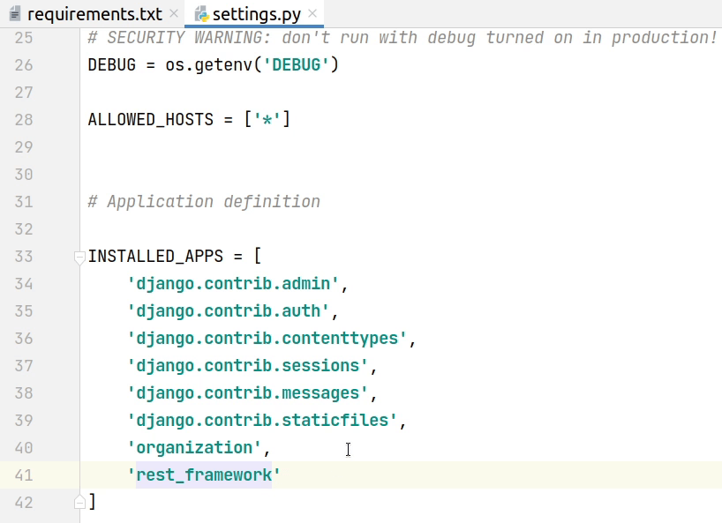This screenshot has width=722, height=523.
Task: Click the '# Application definition' comment
Action: pyautogui.click(x=204, y=202)
